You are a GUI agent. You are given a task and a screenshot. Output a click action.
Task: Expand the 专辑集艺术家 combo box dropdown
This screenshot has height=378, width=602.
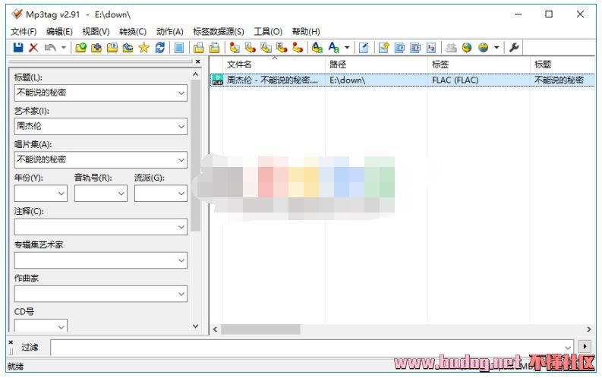(181, 260)
